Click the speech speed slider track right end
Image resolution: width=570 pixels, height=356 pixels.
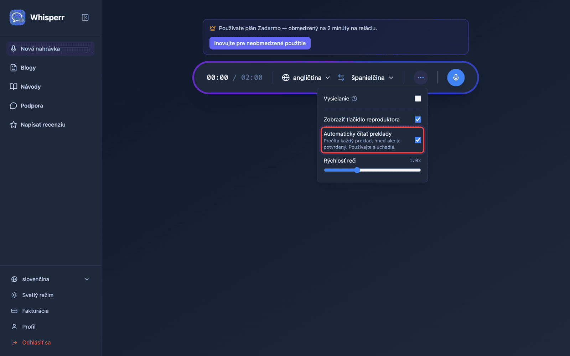pyautogui.click(x=419, y=170)
